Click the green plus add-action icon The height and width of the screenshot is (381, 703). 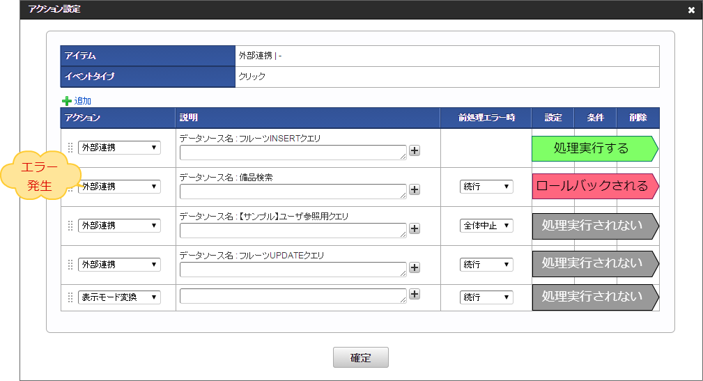[x=67, y=101]
